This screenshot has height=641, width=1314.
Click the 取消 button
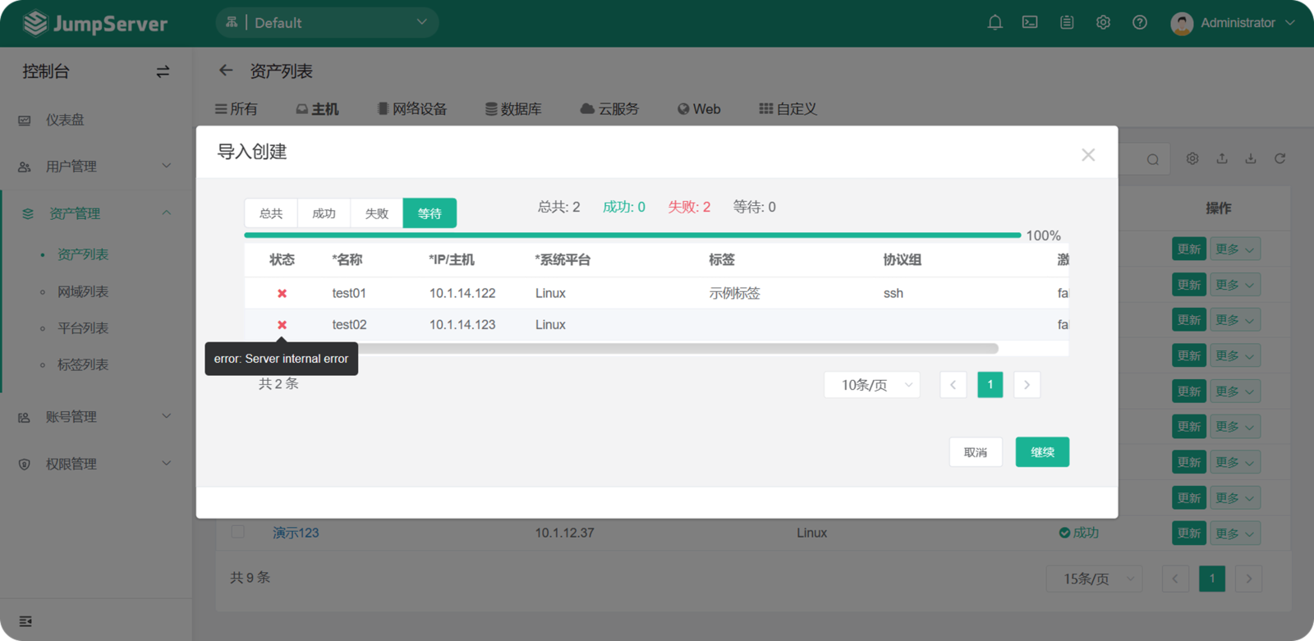pos(976,452)
